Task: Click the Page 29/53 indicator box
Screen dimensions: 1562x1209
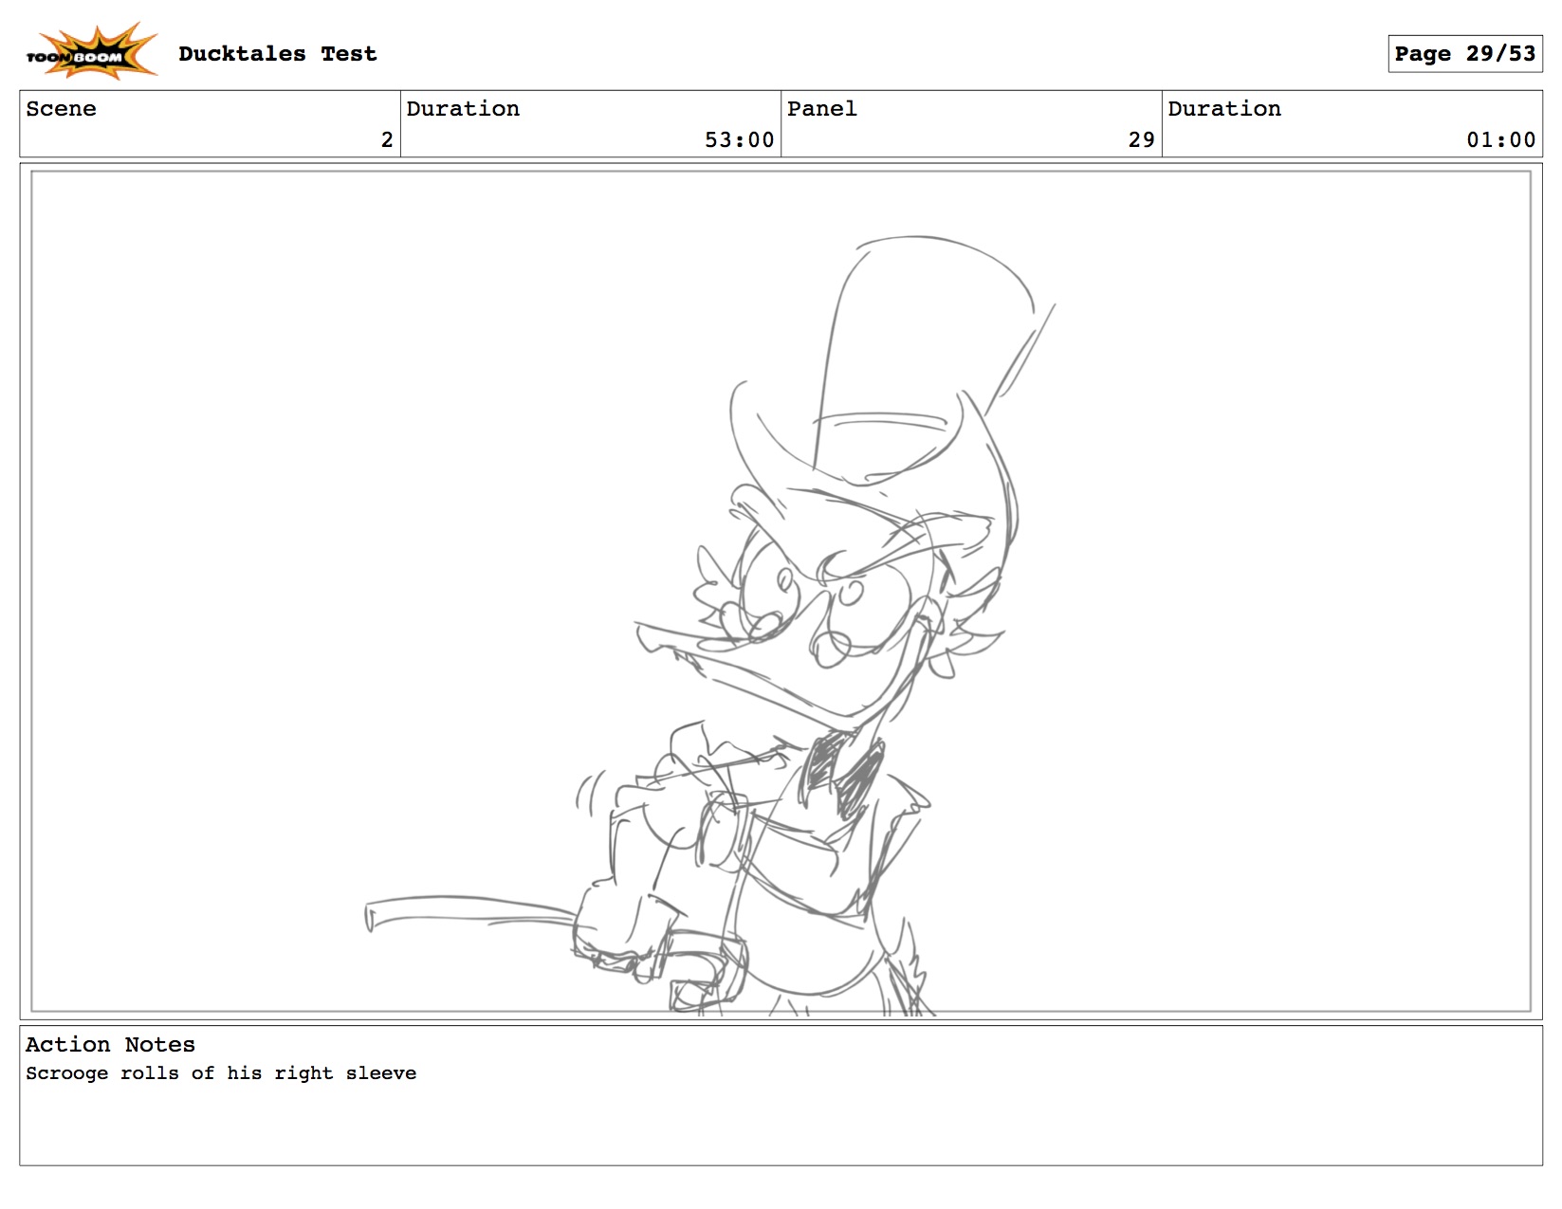Action: (x=1463, y=54)
